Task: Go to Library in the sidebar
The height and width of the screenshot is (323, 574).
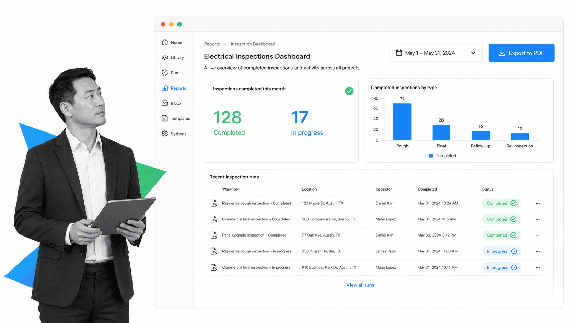Action: tap(173, 57)
